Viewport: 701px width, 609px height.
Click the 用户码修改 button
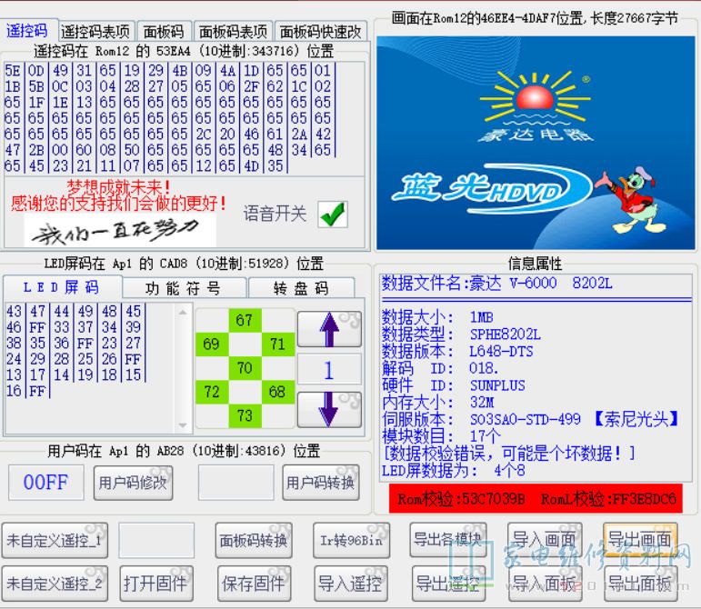tap(133, 483)
